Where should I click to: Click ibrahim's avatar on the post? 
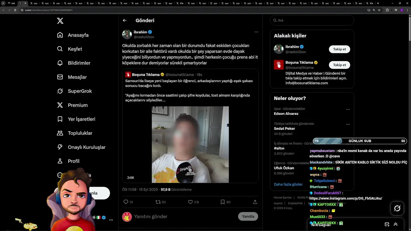tap(127, 34)
